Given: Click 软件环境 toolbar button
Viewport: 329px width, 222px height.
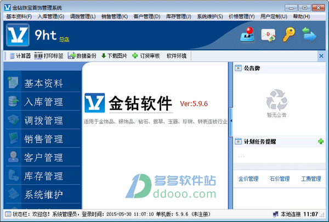Looking at the screenshot, I should pos(177,56).
